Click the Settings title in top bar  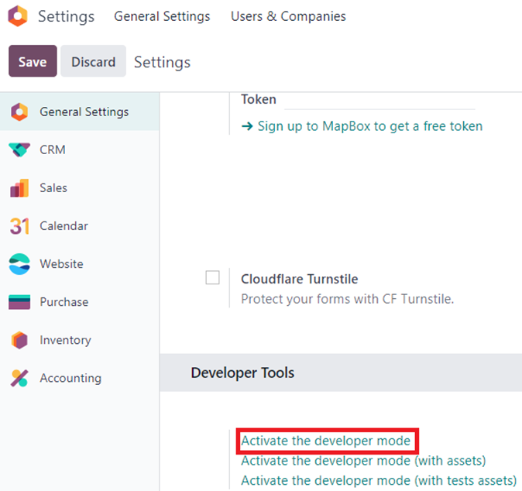pos(67,16)
